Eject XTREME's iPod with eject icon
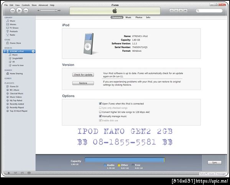The width and height of the screenshot is (230, 185). tap(33, 51)
